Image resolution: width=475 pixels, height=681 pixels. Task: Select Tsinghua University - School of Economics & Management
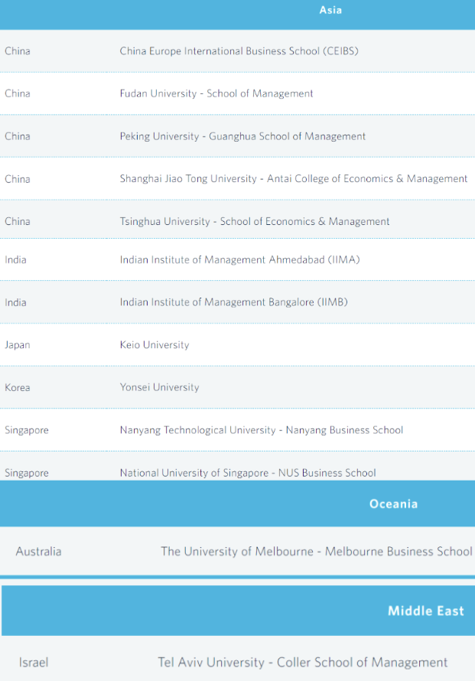coord(255,221)
